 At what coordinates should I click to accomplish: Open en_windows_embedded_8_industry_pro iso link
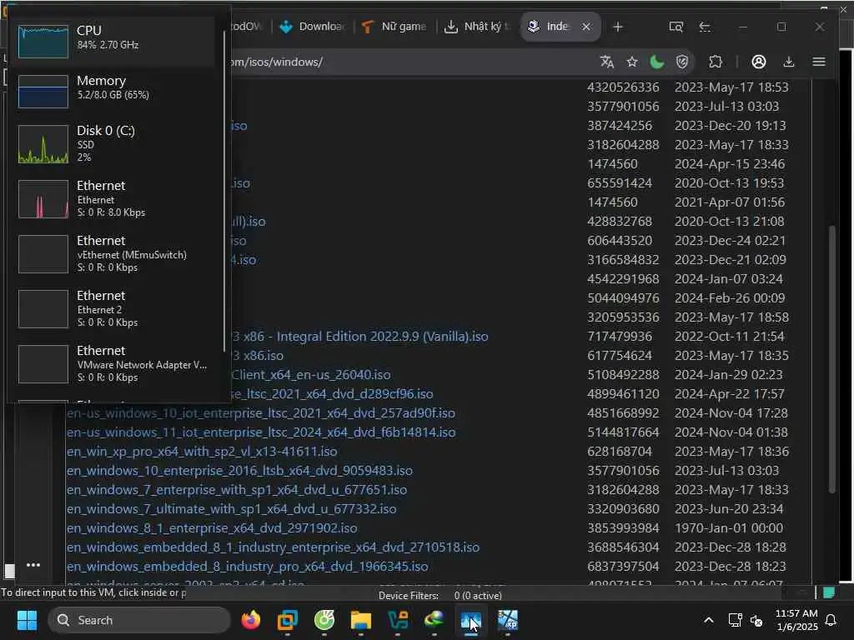247,567
